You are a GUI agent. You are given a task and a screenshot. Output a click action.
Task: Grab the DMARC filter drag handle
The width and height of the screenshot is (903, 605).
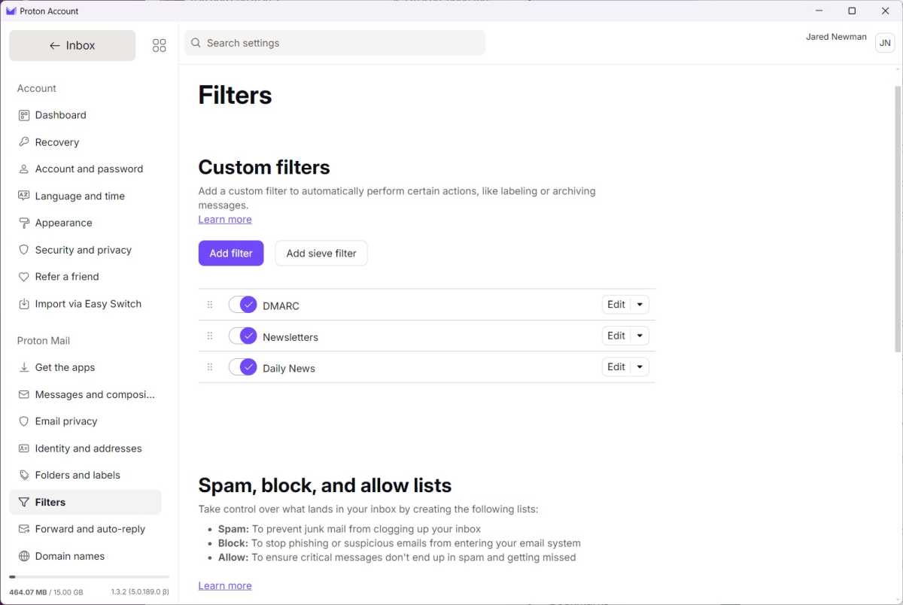click(210, 305)
